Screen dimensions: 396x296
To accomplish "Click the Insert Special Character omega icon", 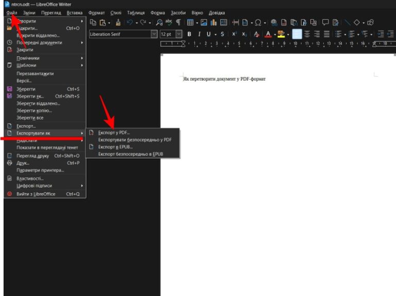I will [258, 23].
